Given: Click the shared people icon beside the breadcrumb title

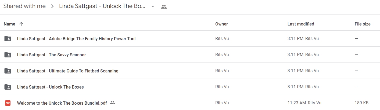Looking at the screenshot, I should [x=164, y=7].
